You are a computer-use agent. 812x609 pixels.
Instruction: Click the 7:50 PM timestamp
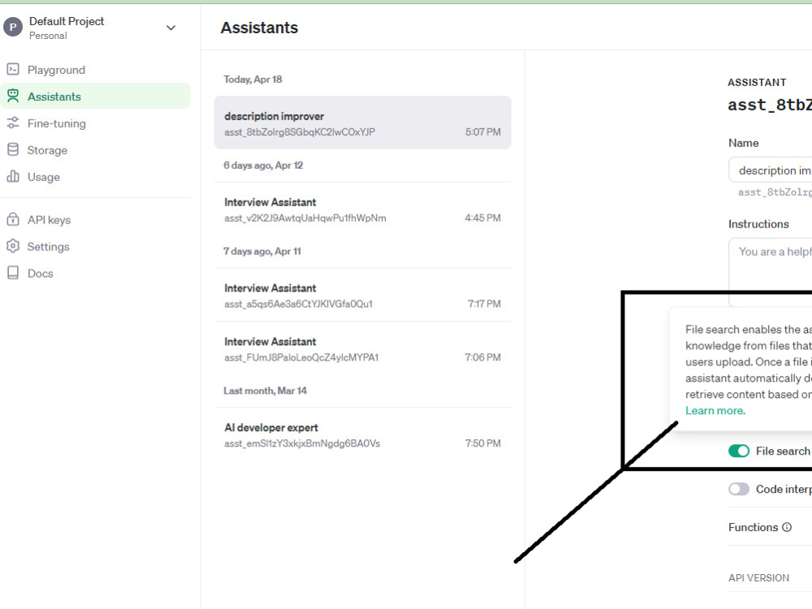[x=482, y=443]
